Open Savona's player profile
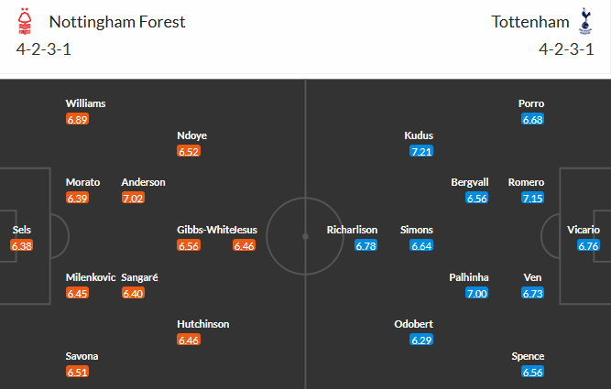The width and height of the screenshot is (611, 389). pyautogui.click(x=82, y=356)
